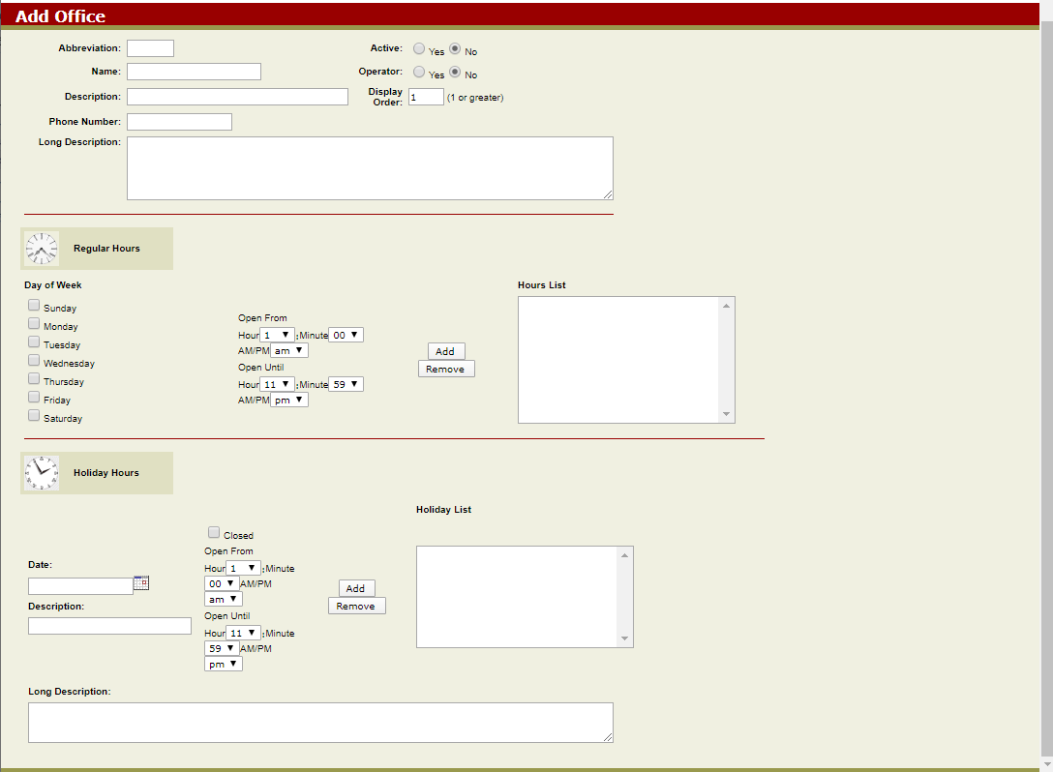Viewport: 1053px width, 772px height.
Task: Click Remove under the Holiday List
Action: pos(356,605)
